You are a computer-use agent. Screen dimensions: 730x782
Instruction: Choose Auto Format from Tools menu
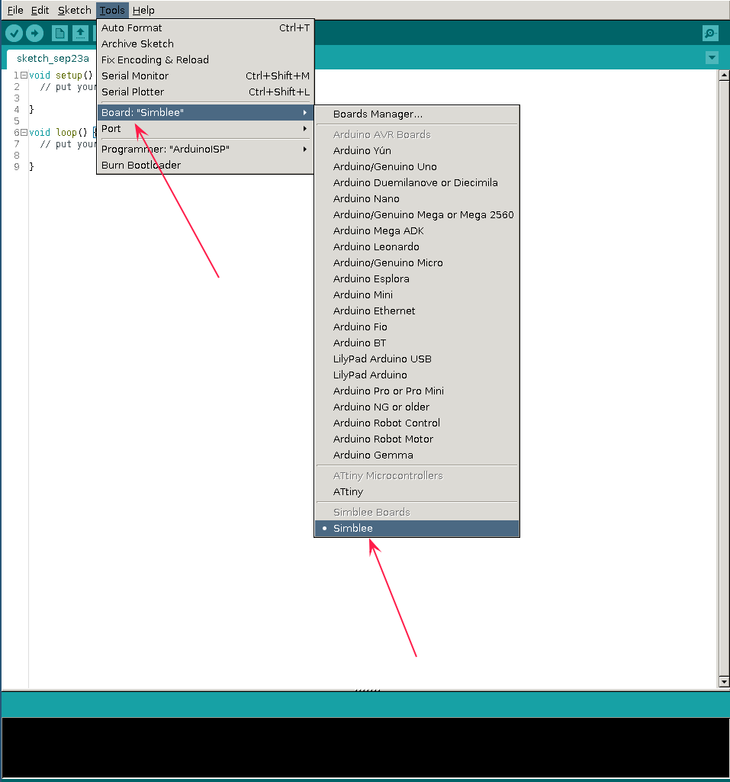pyautogui.click(x=205, y=28)
